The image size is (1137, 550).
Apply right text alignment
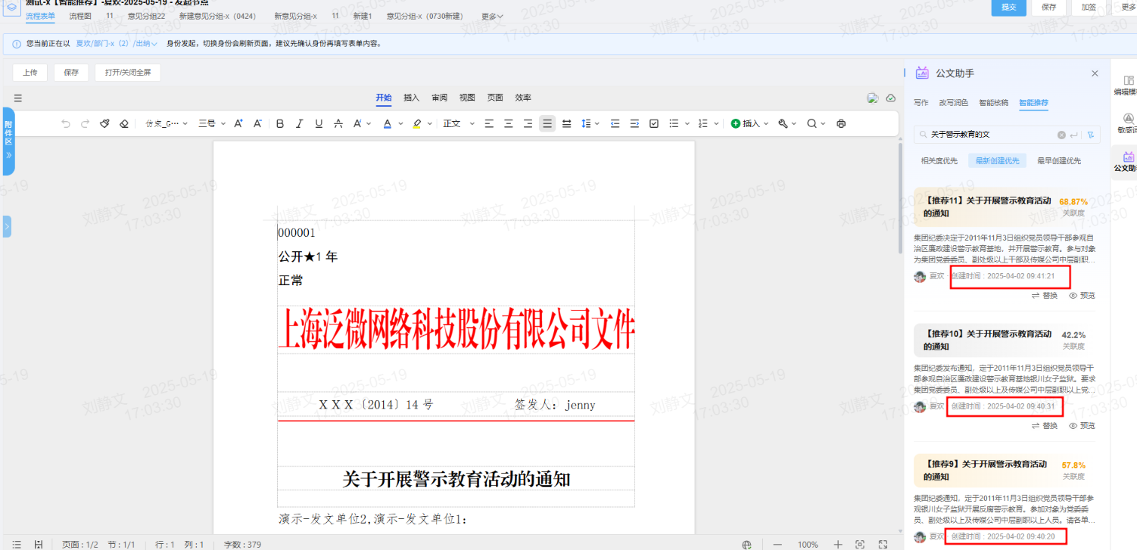[528, 123]
